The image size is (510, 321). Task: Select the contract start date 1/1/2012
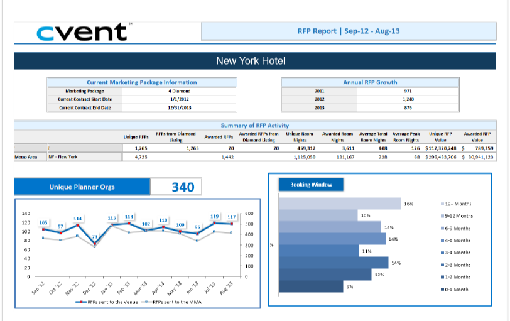(x=179, y=99)
